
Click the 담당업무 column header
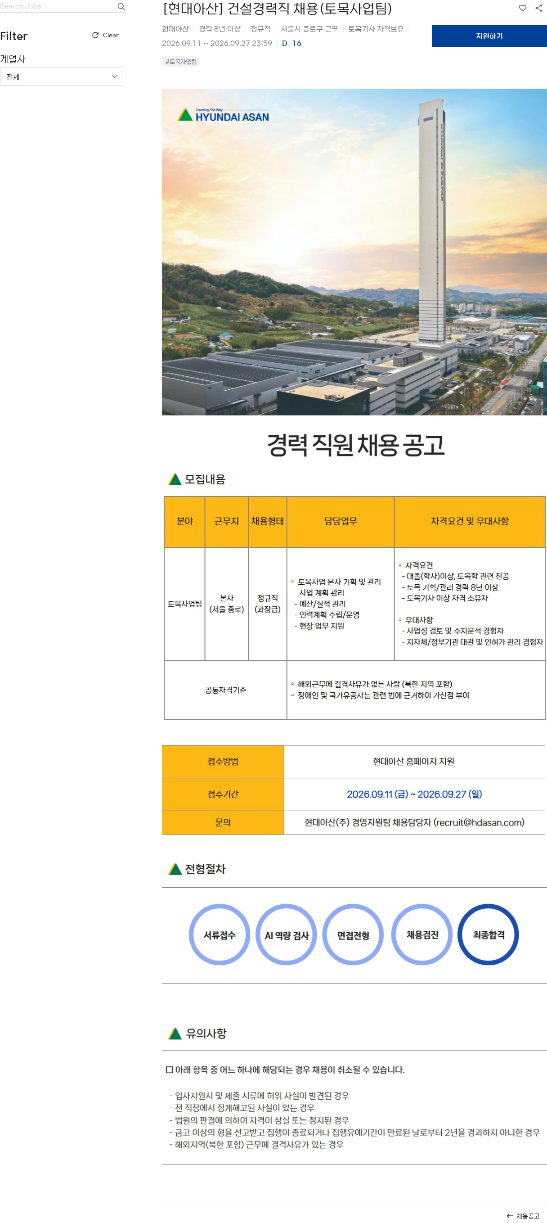coord(341,521)
